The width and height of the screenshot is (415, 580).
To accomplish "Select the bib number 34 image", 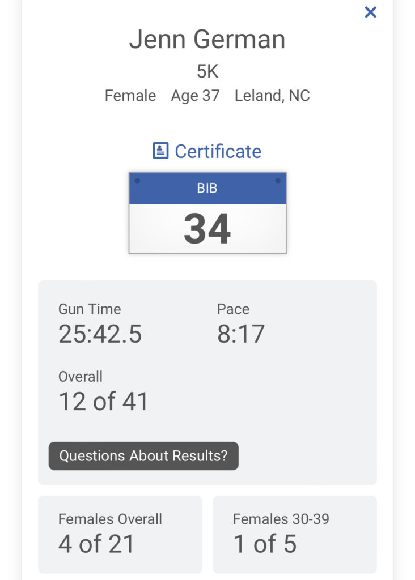I will pos(207,213).
